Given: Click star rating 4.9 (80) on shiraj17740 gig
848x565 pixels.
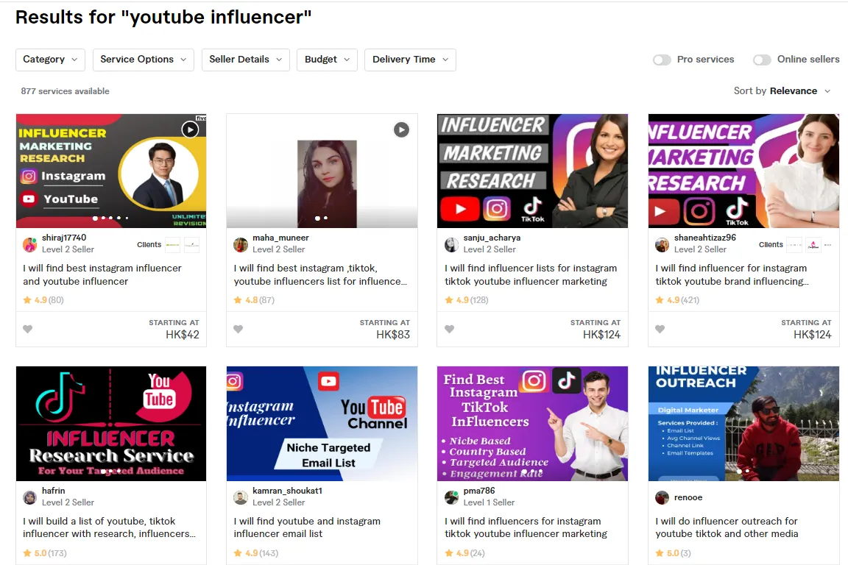Looking at the screenshot, I should [x=43, y=300].
